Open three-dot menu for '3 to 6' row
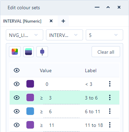Image resolution: width=129 pixels, height=132 pixels. [x=110, y=97]
